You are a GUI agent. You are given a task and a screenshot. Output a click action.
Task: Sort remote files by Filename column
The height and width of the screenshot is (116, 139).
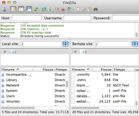tap(82, 70)
